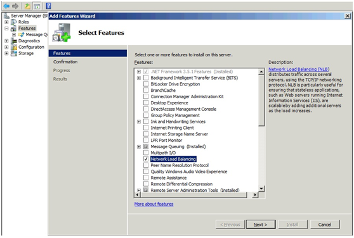Open the Network Load Balancing (NLB) description link

coord(299,69)
